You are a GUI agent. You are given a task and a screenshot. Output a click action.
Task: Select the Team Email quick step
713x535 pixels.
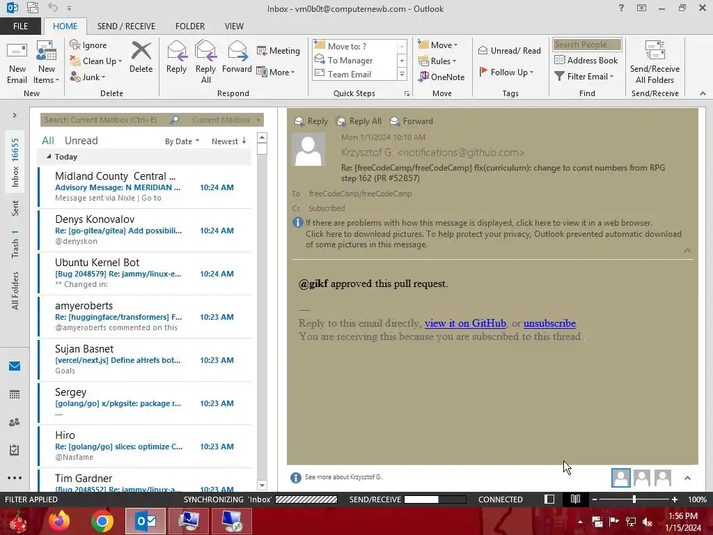point(354,74)
